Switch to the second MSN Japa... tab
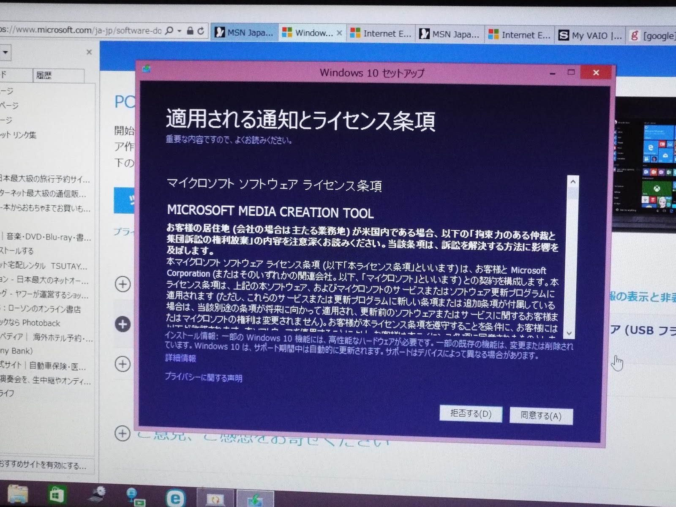 450,34
